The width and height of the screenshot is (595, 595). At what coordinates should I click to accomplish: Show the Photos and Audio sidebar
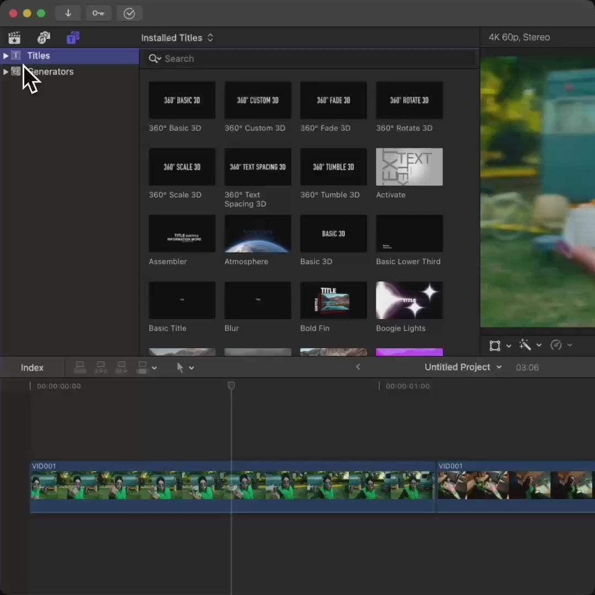(x=44, y=38)
